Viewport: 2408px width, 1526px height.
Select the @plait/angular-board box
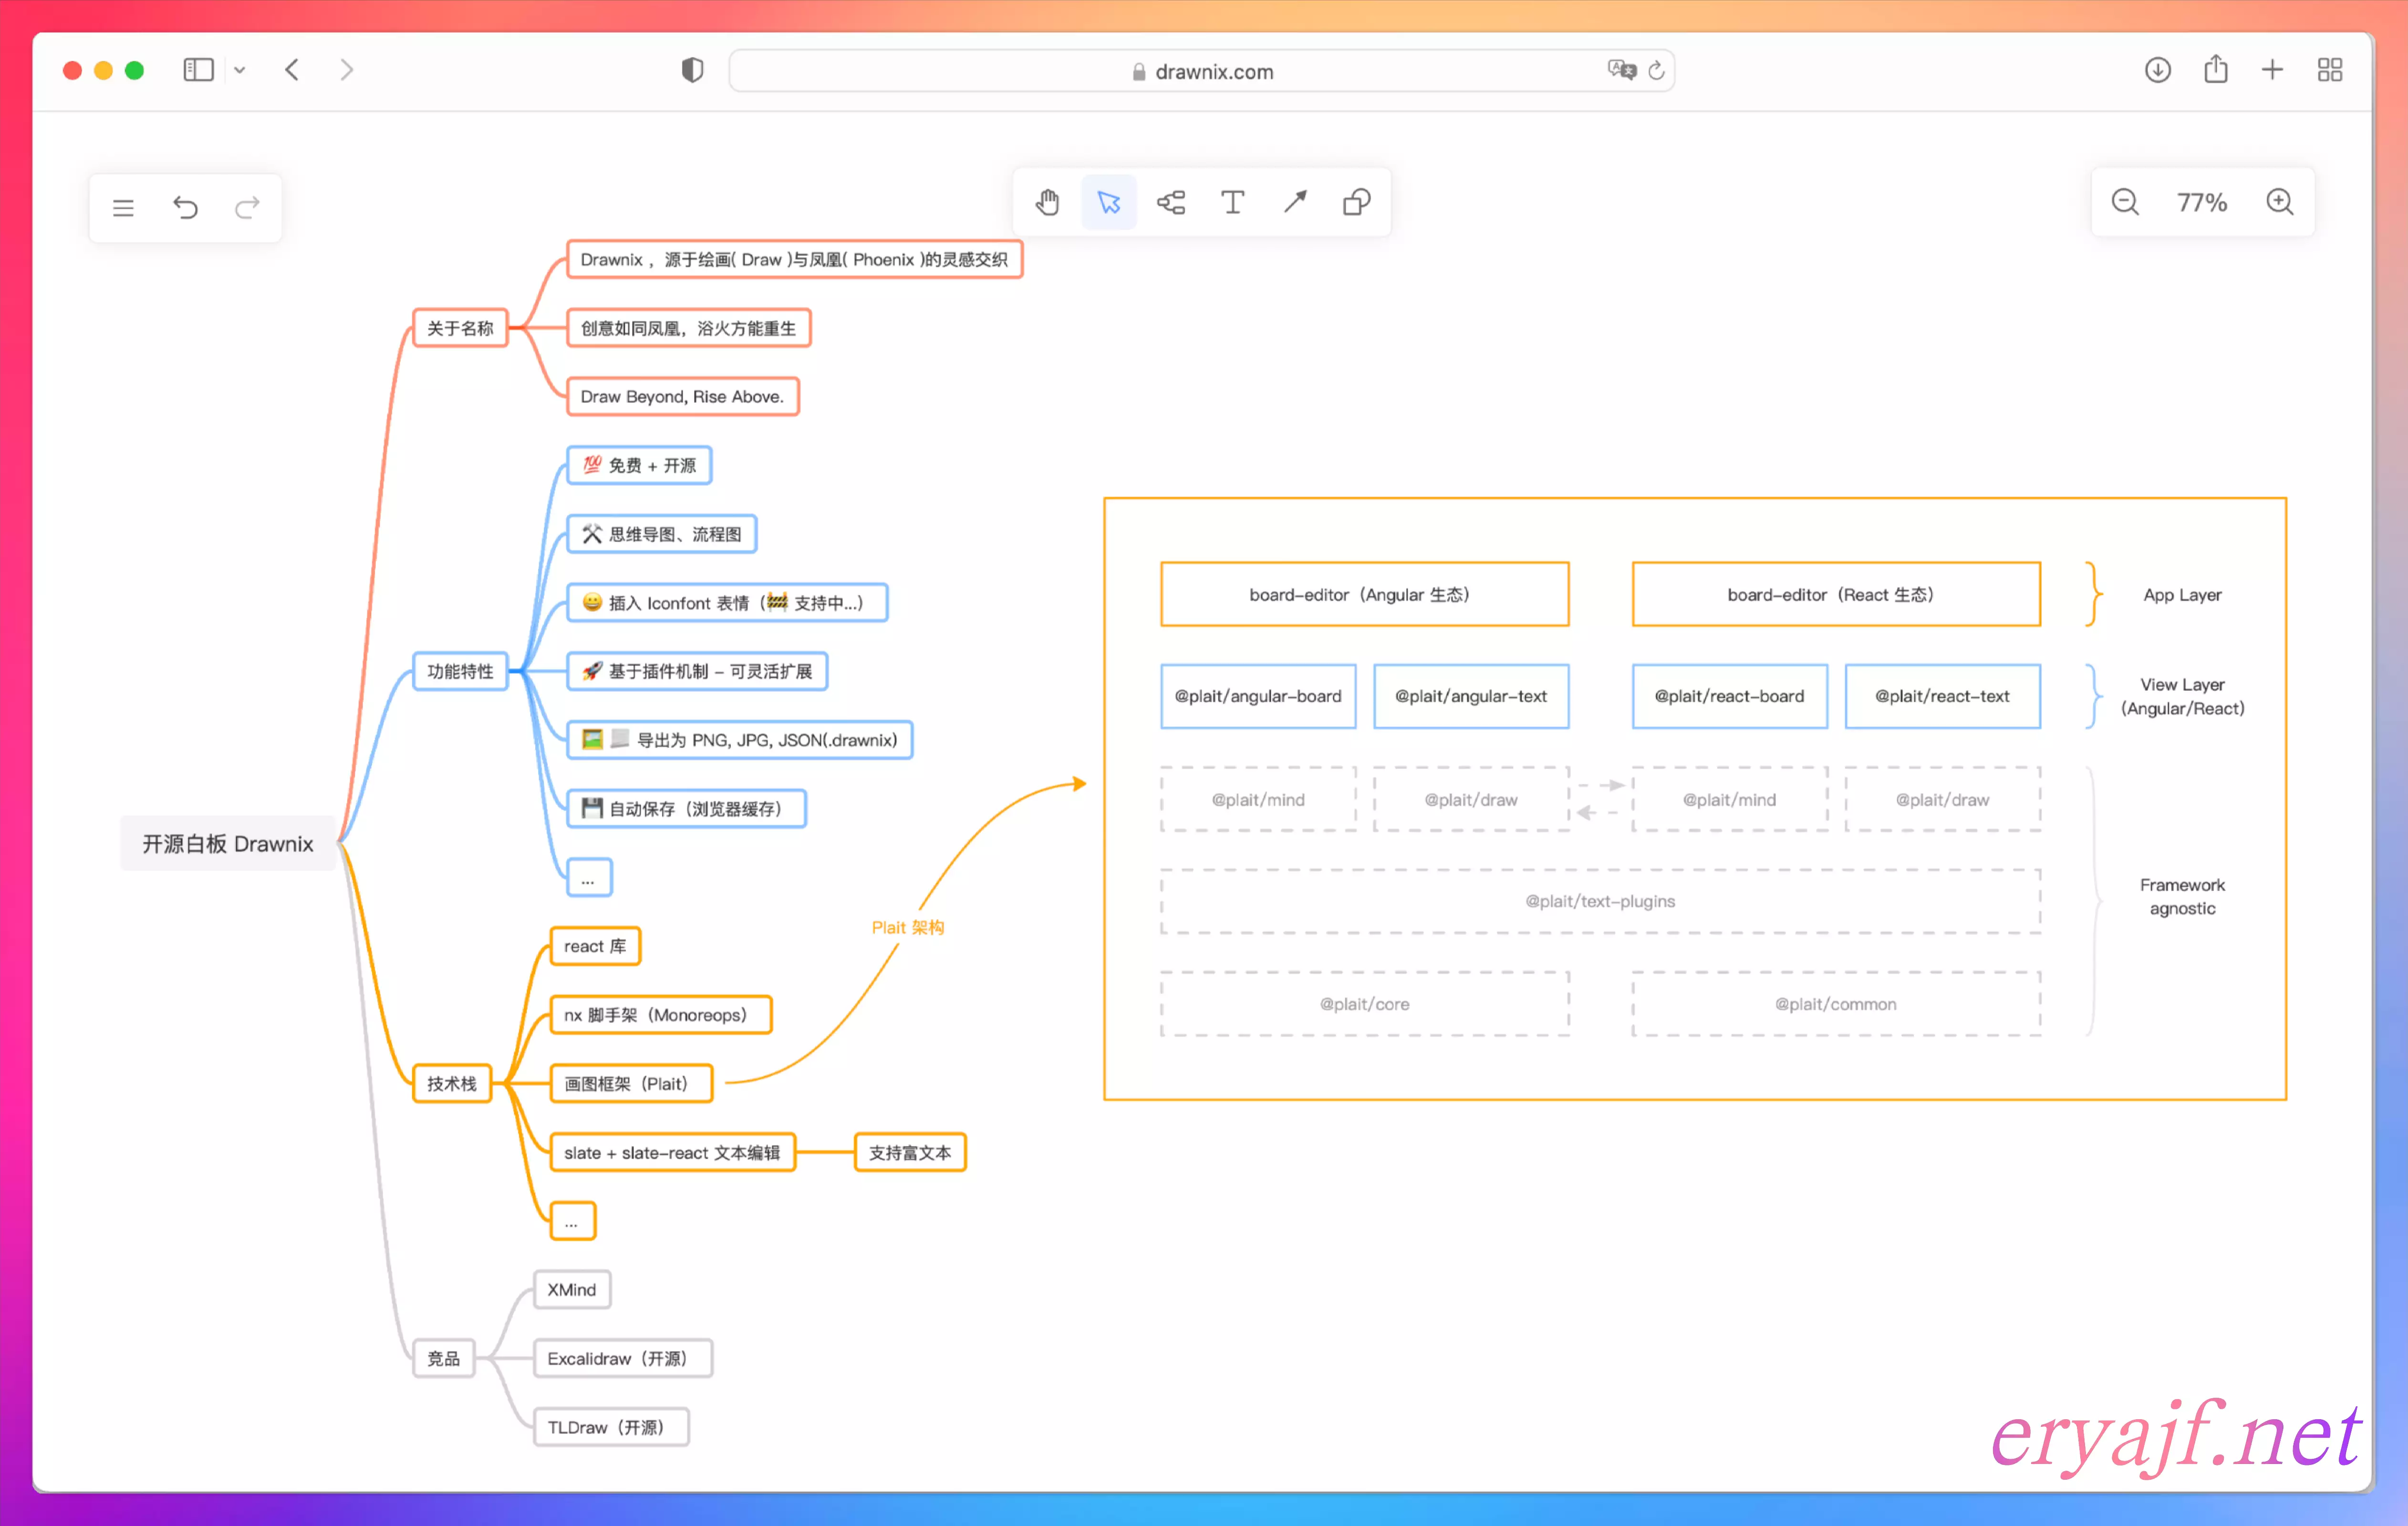pos(1258,697)
